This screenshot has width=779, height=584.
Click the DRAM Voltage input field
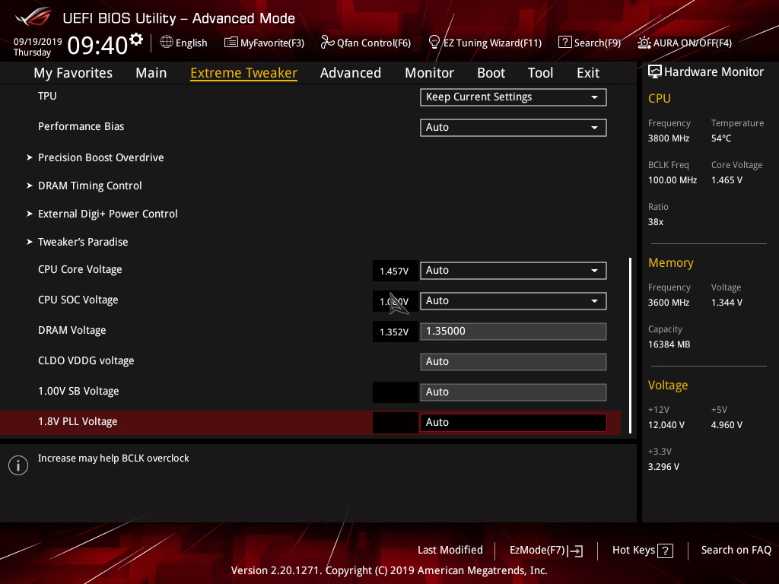tap(514, 332)
